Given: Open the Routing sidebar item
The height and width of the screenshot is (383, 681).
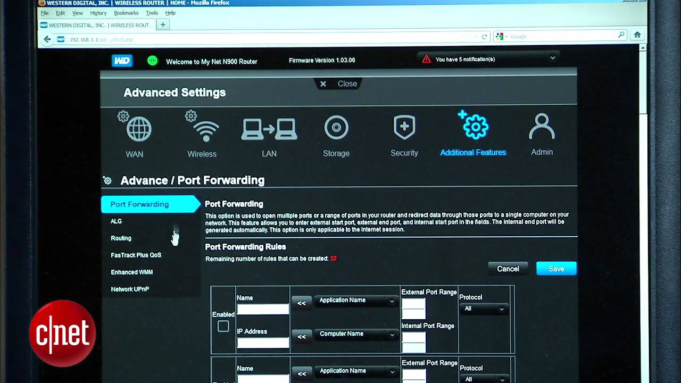Looking at the screenshot, I should 121,238.
